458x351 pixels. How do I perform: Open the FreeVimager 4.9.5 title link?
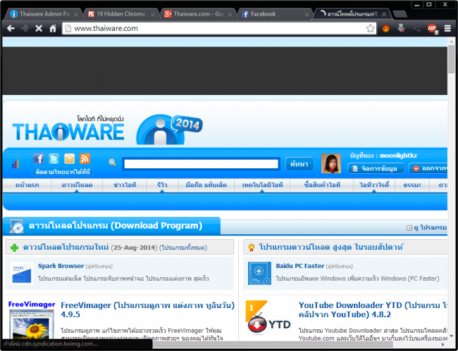pyautogui.click(x=147, y=310)
